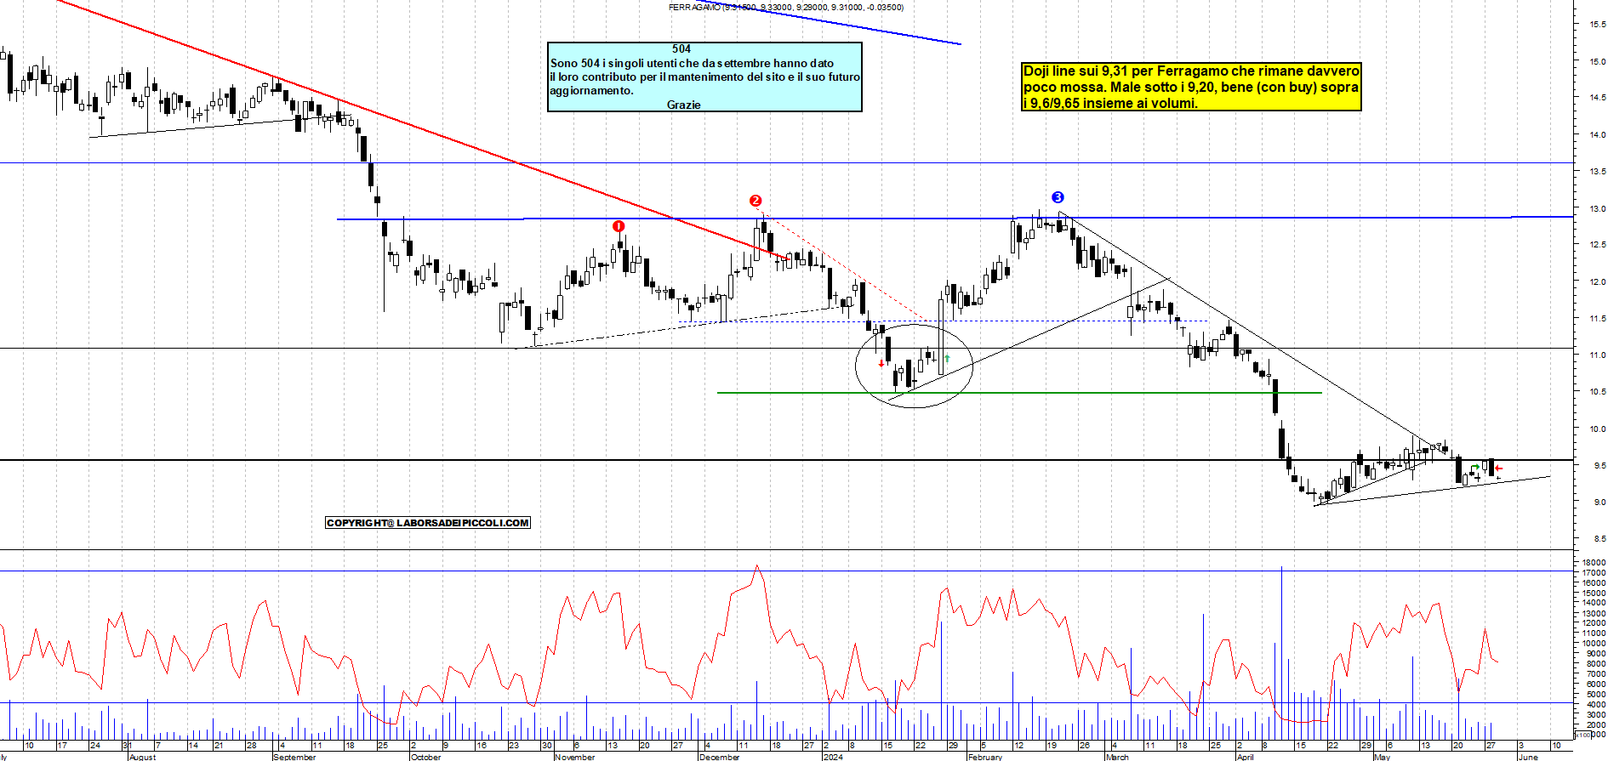Click the 13.5 price axis label
This screenshot has height=761, width=1608.
tap(1598, 172)
